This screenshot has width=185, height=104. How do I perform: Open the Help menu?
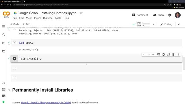pyautogui.click(x=66, y=18)
